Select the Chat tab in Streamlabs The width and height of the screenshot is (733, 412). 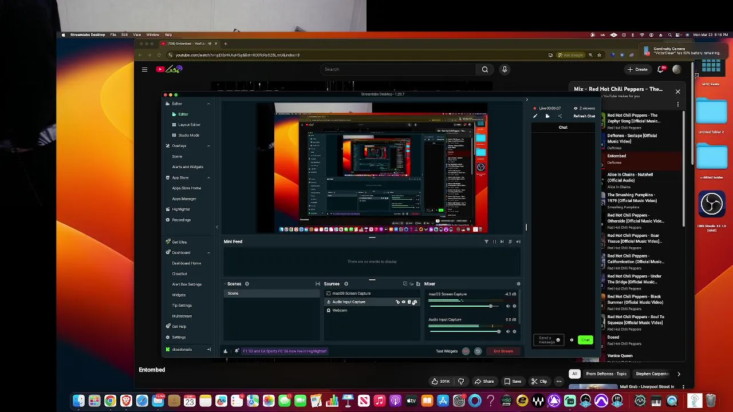pos(563,128)
